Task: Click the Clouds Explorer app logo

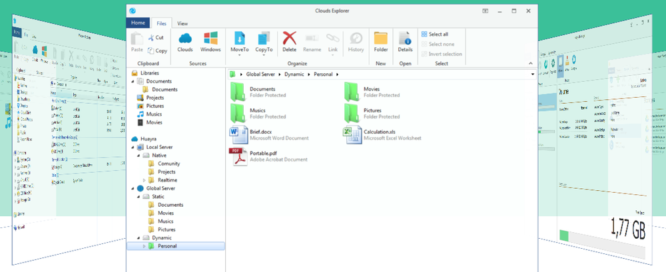Action: (133, 11)
